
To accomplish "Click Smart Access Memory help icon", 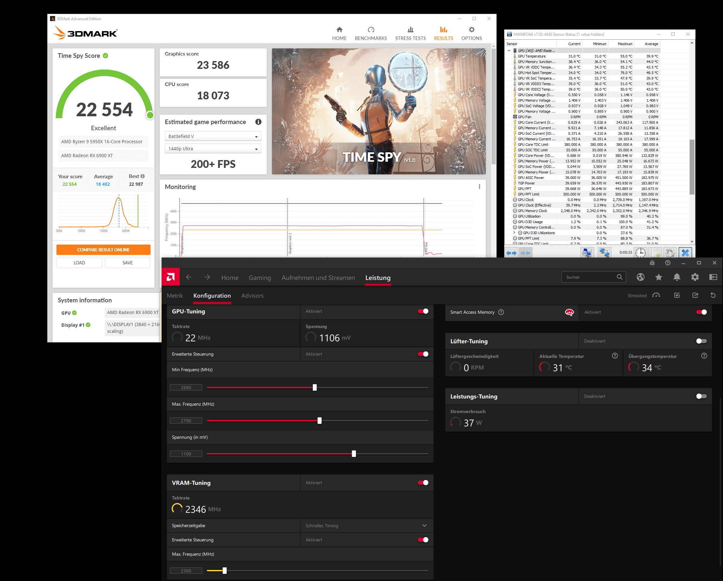I will (501, 312).
